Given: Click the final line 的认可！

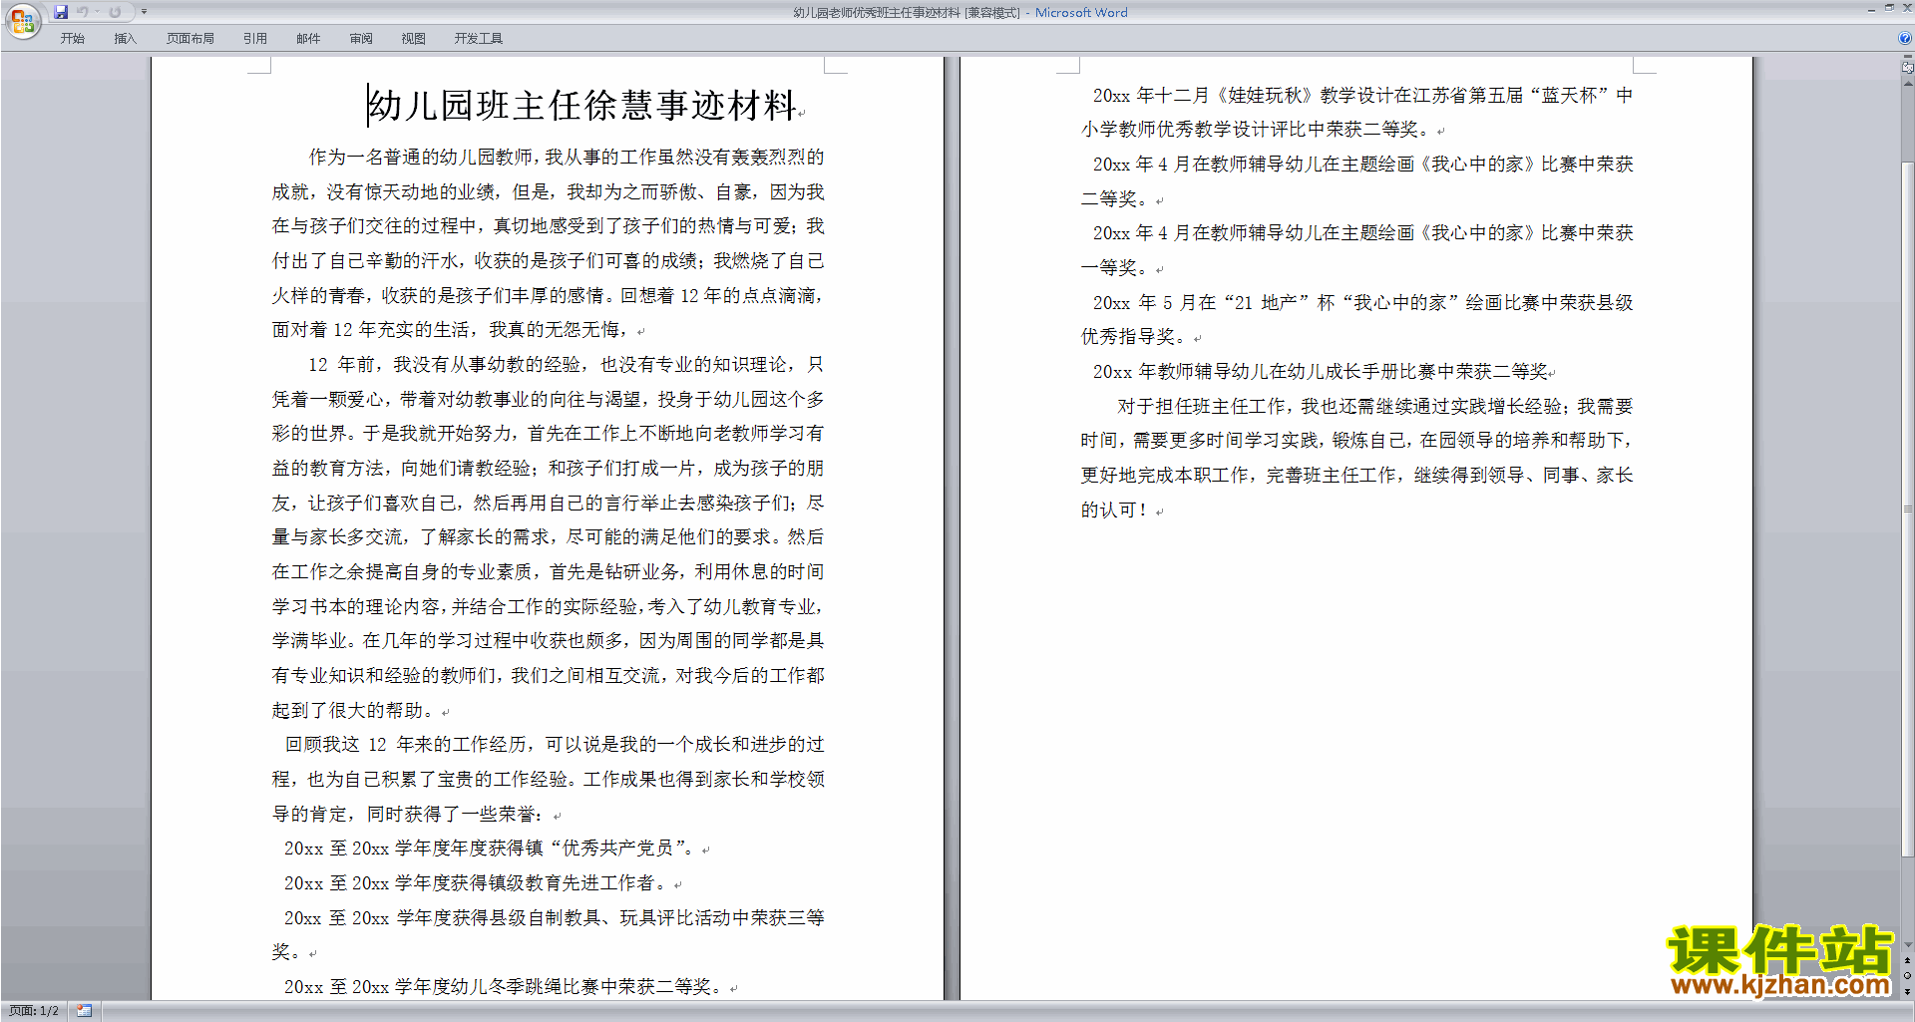Looking at the screenshot, I should [1116, 511].
